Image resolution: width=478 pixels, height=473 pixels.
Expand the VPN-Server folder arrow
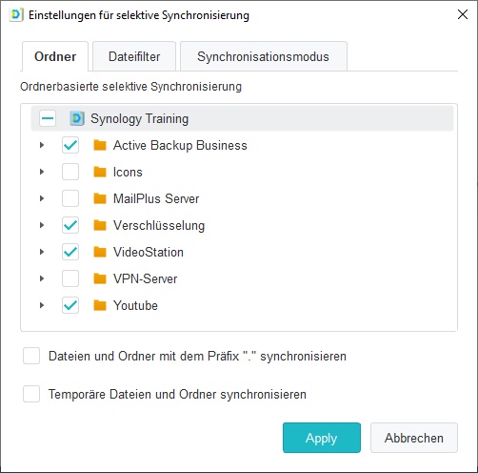click(42, 278)
